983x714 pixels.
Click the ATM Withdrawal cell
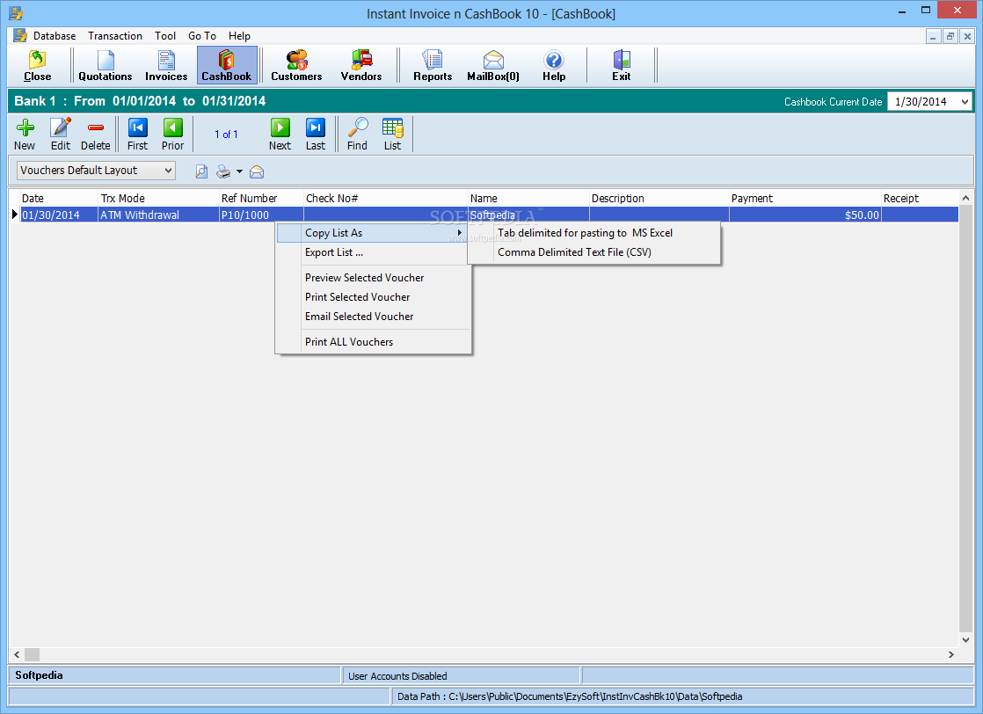click(158, 215)
